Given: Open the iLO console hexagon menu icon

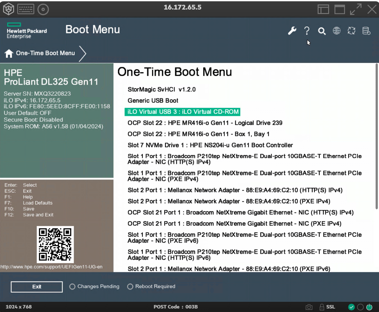Looking at the screenshot, I should point(9,9).
